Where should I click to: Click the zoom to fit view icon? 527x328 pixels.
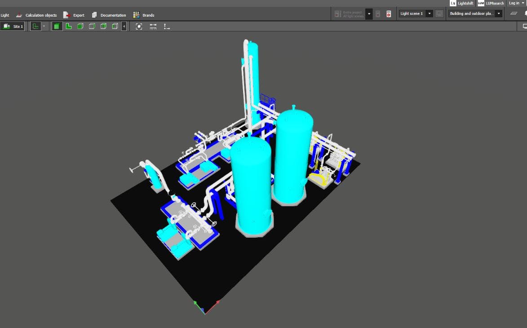pos(139,27)
